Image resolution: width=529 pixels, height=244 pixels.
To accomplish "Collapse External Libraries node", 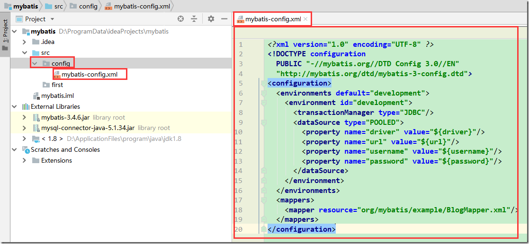I will (14, 107).
